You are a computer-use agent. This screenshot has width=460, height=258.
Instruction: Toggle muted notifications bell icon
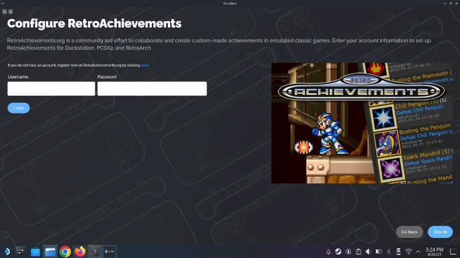[x=328, y=252]
